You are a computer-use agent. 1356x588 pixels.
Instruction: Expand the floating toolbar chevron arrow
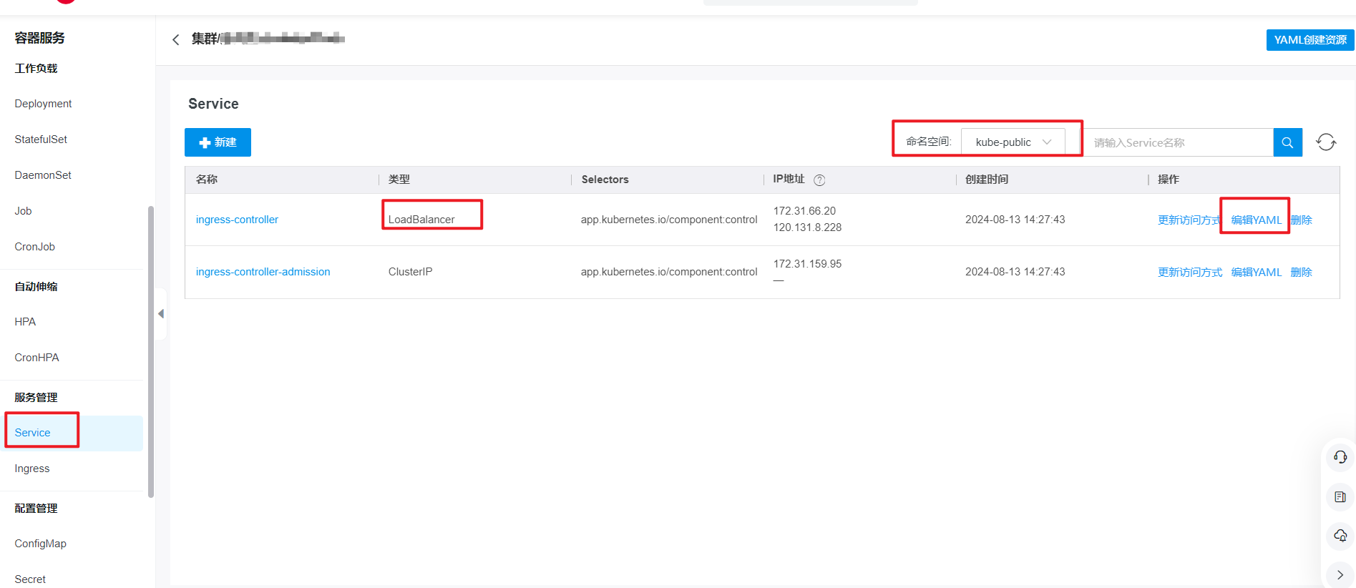click(1340, 574)
